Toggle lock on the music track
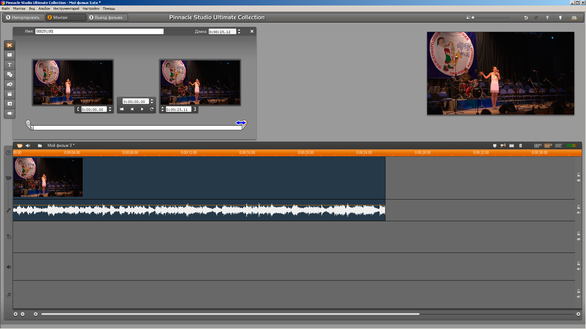 578,291
